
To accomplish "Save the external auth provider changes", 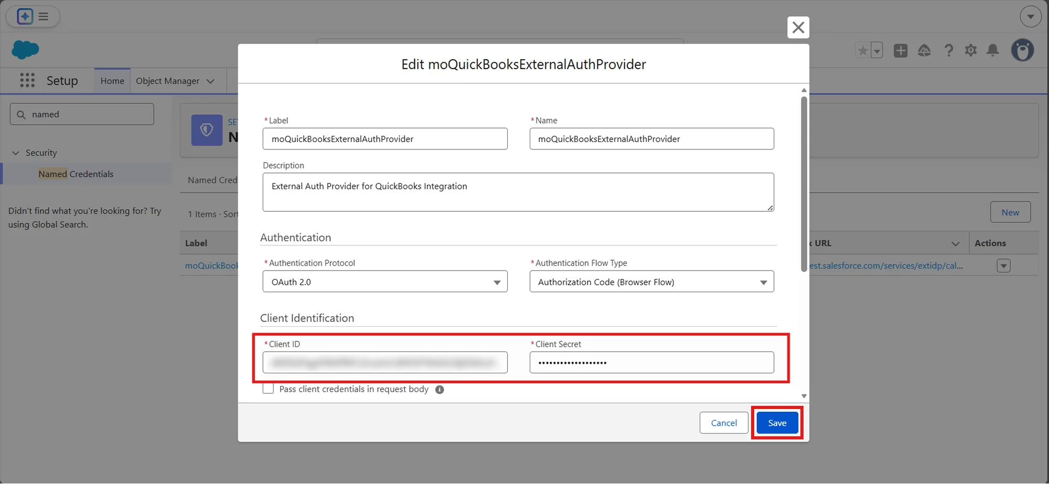I will coord(777,423).
